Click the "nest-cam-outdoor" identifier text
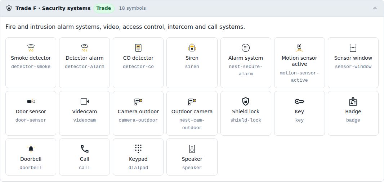This screenshot has height=182, width=384. pyautogui.click(x=192, y=124)
